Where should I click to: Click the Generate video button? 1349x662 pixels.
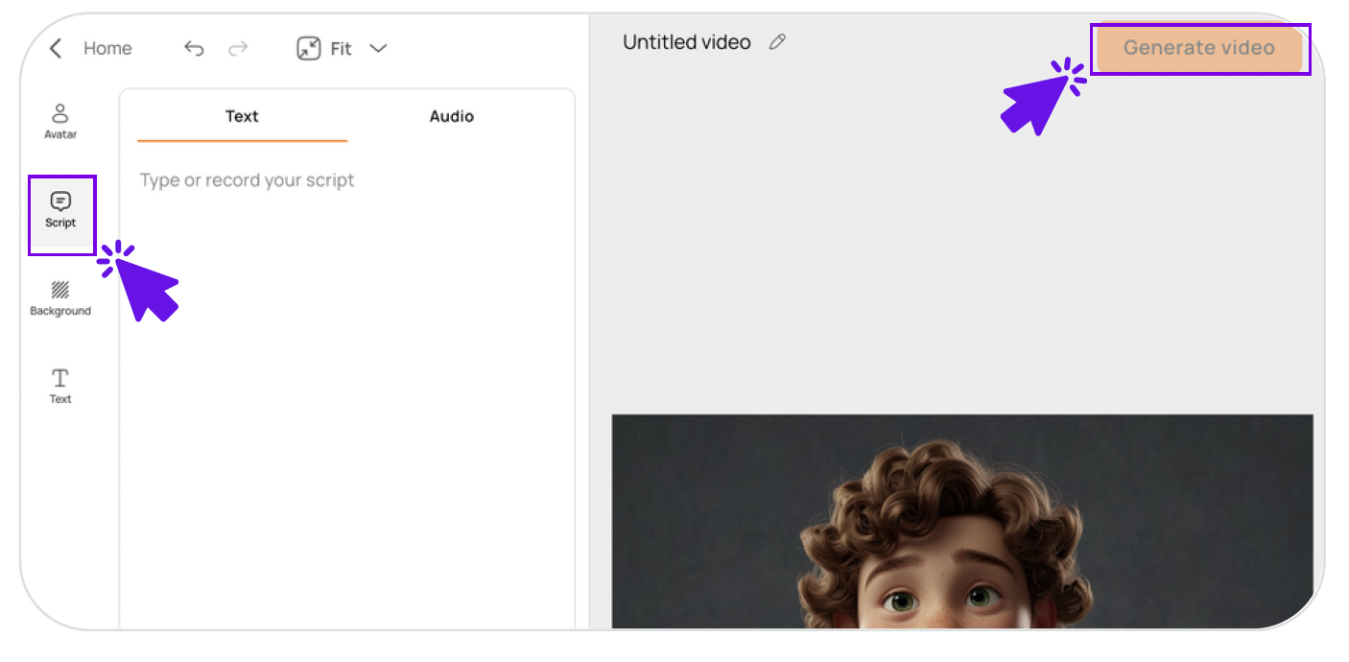1199,48
